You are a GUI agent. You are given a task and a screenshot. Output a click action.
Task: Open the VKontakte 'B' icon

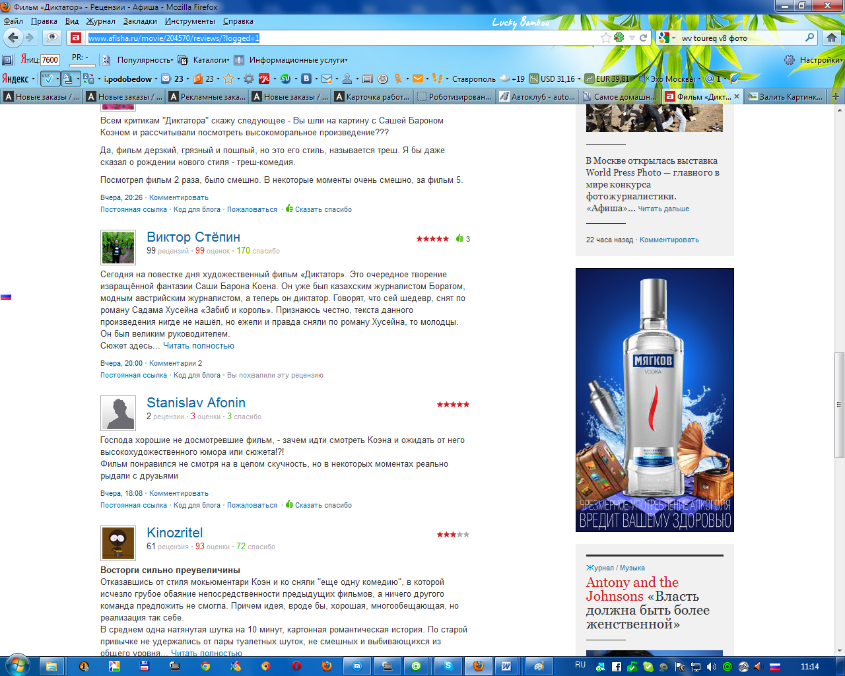pos(306,79)
